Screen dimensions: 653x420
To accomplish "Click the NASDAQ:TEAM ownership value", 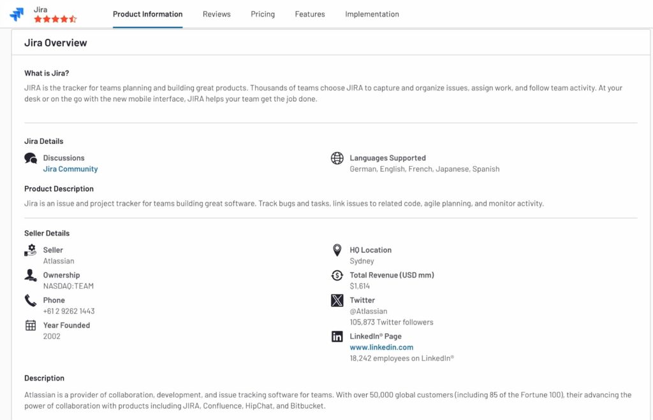I will point(68,286).
